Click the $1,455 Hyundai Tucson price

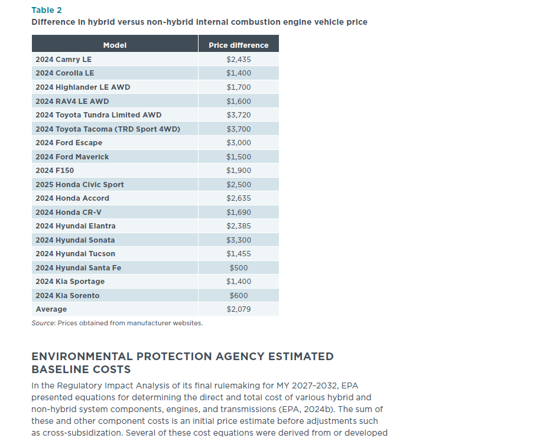(x=239, y=254)
